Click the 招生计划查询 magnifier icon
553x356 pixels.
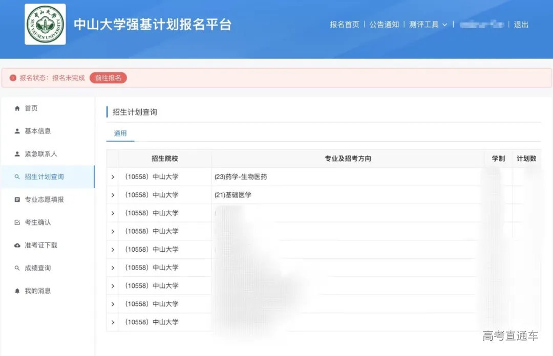[x=18, y=176]
